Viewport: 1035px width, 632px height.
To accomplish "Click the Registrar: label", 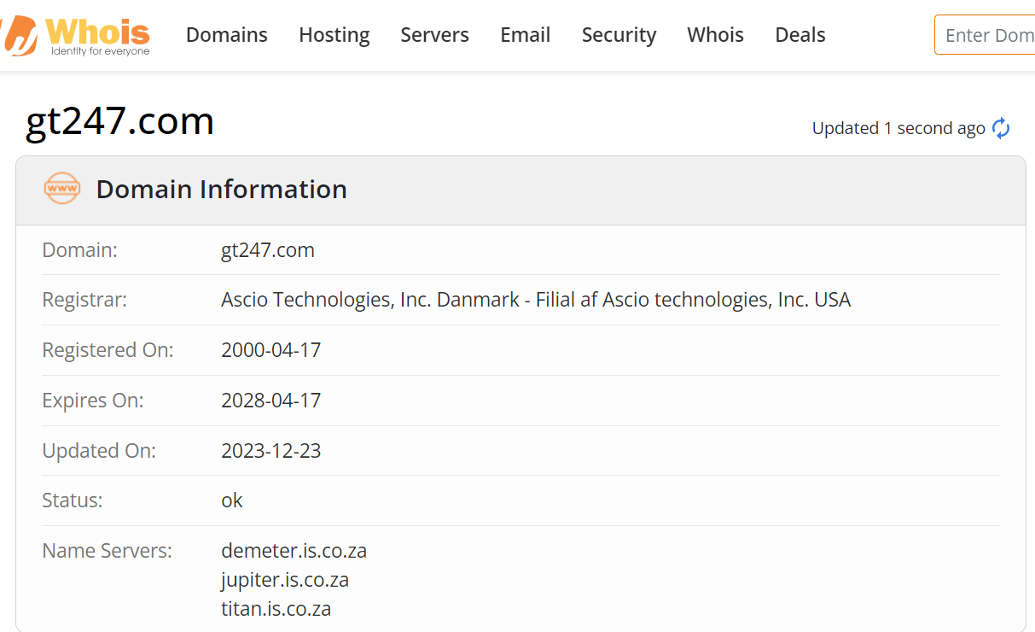I will pyautogui.click(x=84, y=300).
